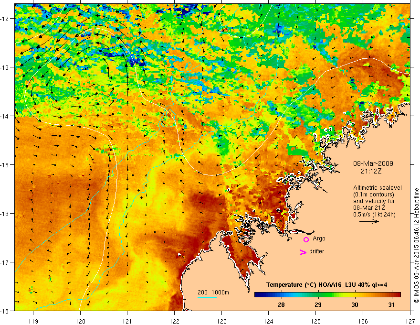The width and height of the screenshot is (420, 325).
Task: Click the colorbar value '28'
Action: pyautogui.click(x=281, y=304)
